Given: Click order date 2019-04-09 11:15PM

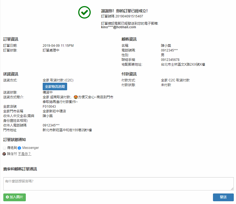Looking at the screenshot, I should [x=58, y=45].
